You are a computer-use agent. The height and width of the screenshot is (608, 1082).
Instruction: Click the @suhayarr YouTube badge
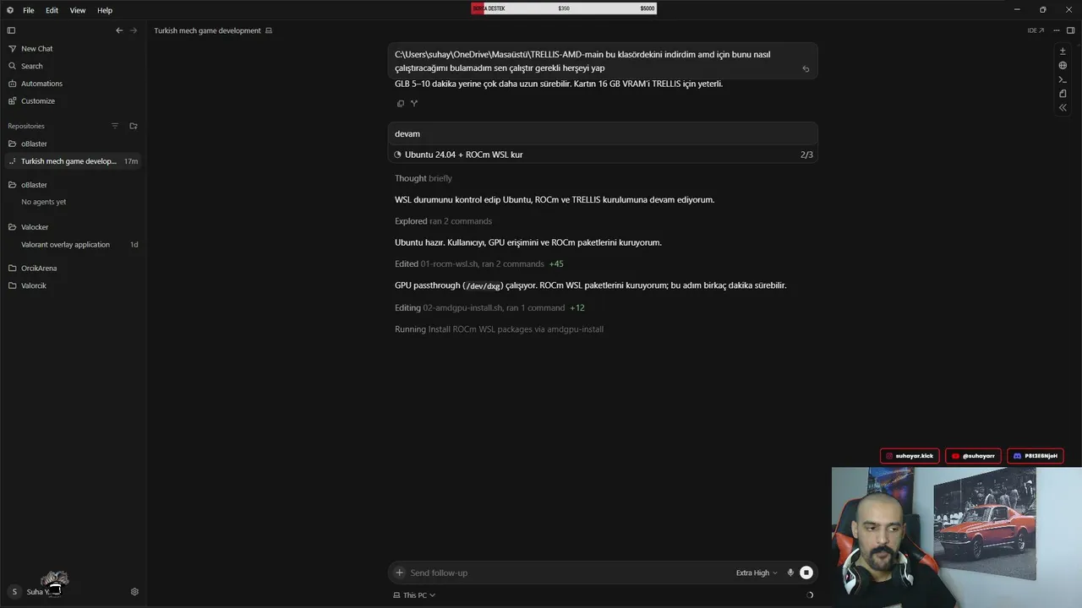974,456
